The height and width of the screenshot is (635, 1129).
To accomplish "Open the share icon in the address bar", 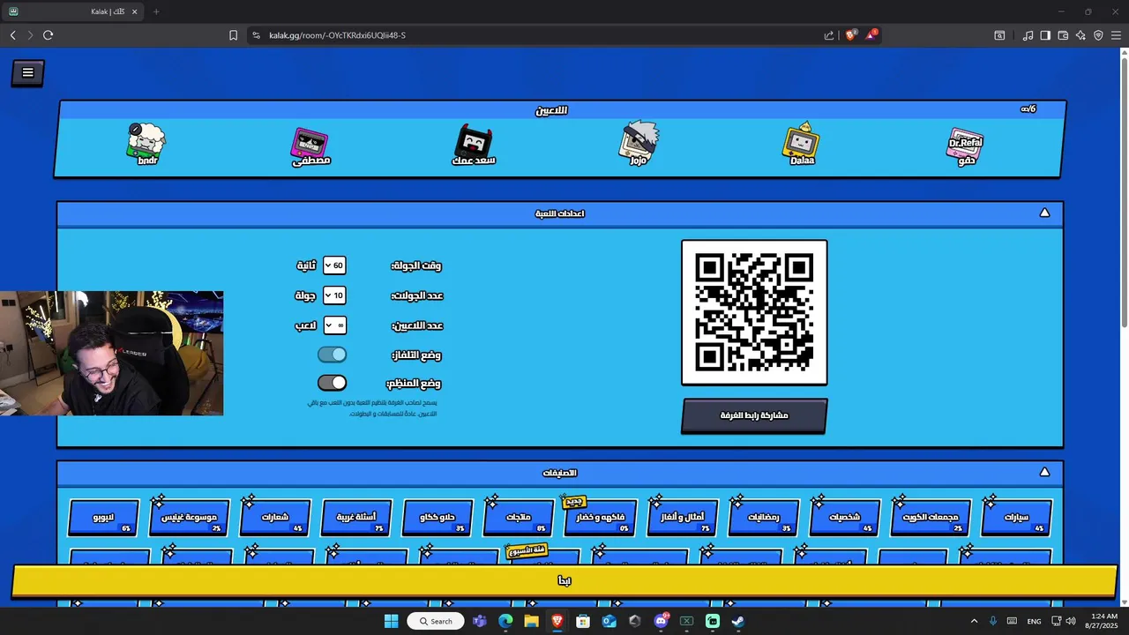I will (x=829, y=35).
